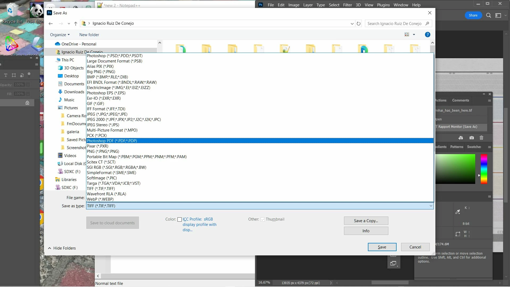Click the camera snapshot icon in panel
Screen dimensions: 510x287
471,138
